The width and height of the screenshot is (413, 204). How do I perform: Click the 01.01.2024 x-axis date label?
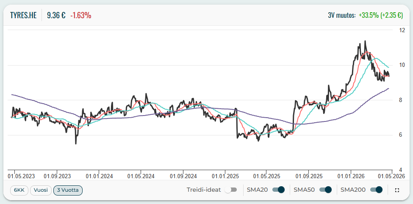click(99, 175)
